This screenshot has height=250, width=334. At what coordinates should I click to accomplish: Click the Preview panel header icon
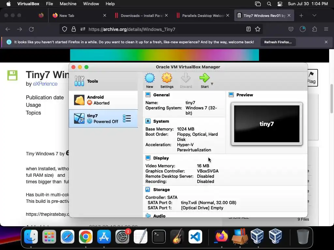pyautogui.click(x=231, y=95)
